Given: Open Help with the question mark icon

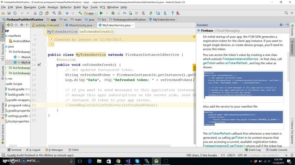Looking at the screenshot, I should tap(172, 13).
